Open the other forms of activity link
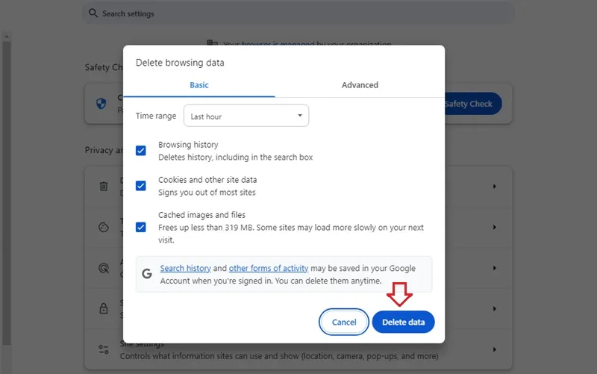This screenshot has height=374, width=597. (269, 268)
